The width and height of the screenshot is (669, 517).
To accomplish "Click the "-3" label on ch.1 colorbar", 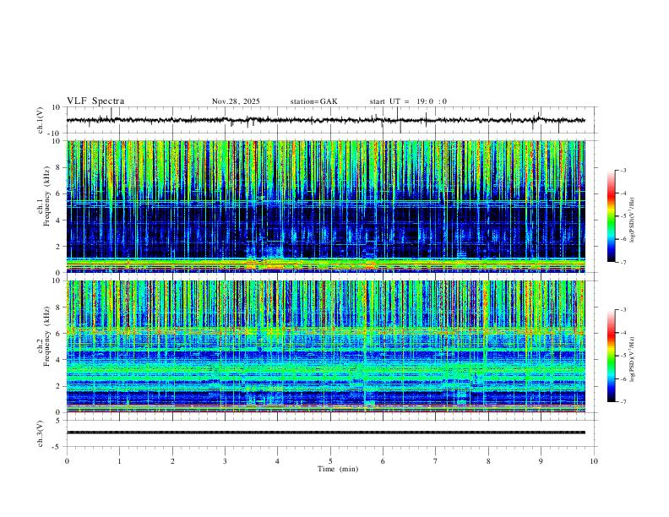I will (x=623, y=170).
